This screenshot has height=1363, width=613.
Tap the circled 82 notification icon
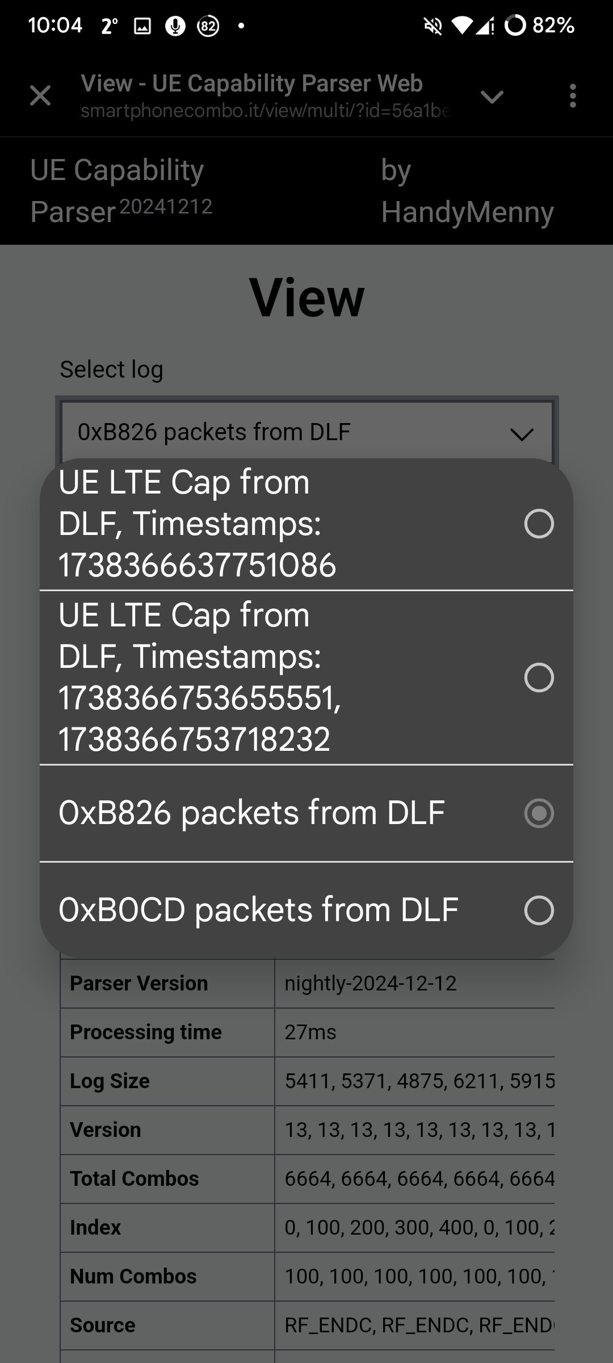[208, 26]
